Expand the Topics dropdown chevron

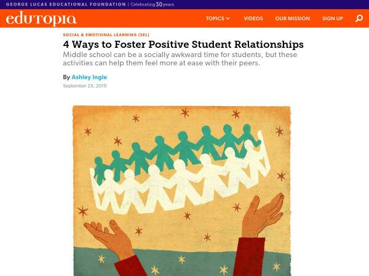(x=228, y=18)
